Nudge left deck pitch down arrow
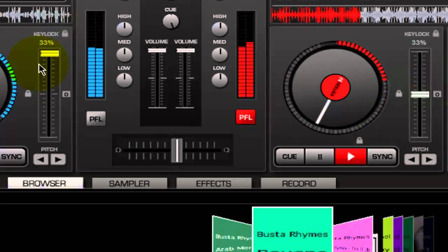This screenshot has height=252, width=448. tap(41, 160)
